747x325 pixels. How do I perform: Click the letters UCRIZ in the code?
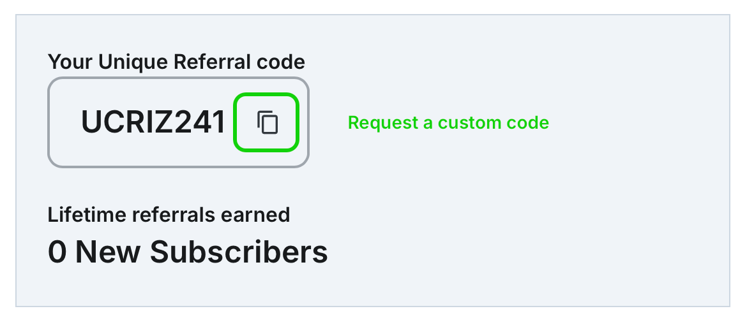point(128,122)
